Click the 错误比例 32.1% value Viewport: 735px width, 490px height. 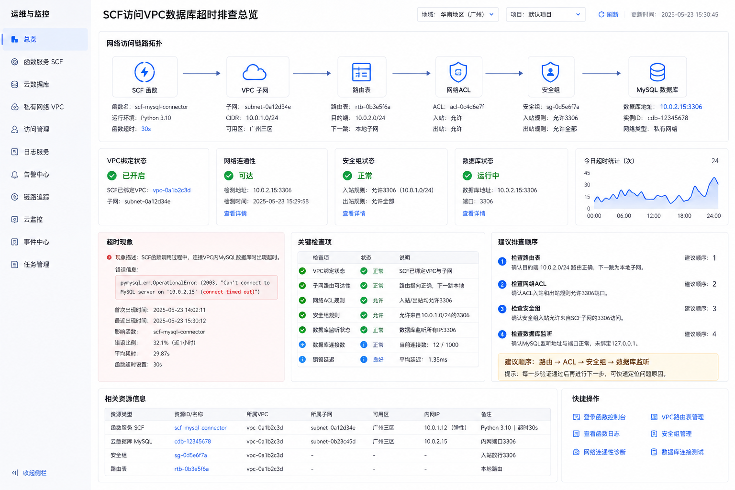click(x=174, y=343)
